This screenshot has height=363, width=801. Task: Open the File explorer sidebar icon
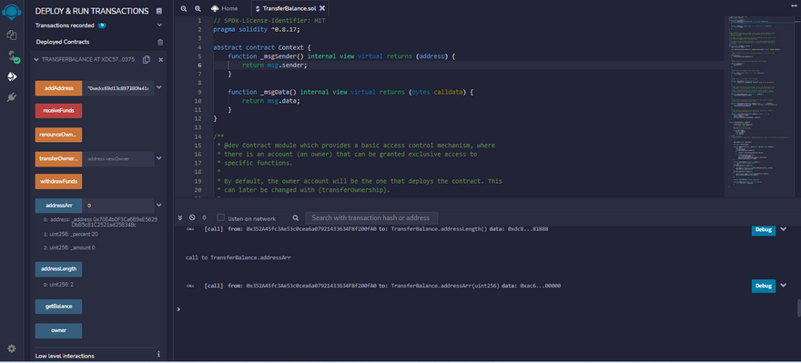click(x=12, y=35)
